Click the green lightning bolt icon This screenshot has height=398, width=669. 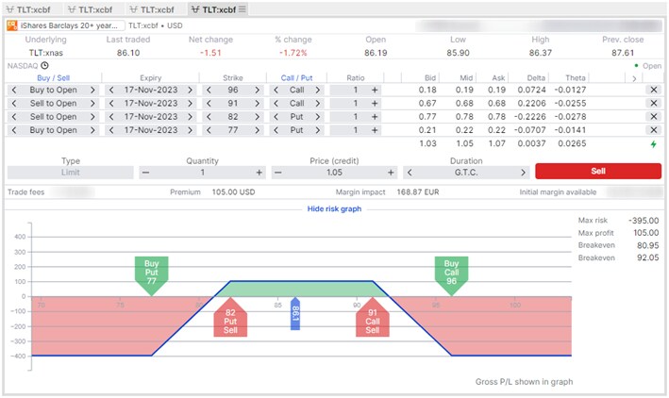click(654, 144)
